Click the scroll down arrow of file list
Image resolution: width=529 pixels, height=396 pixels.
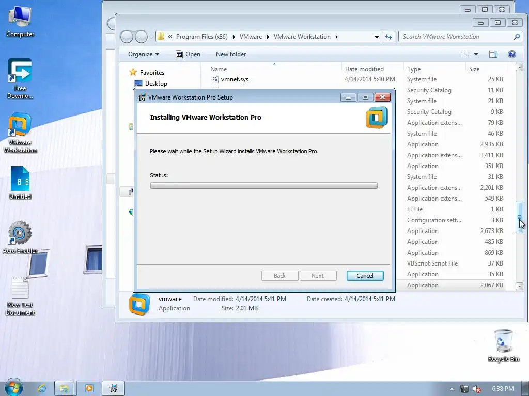[520, 286]
